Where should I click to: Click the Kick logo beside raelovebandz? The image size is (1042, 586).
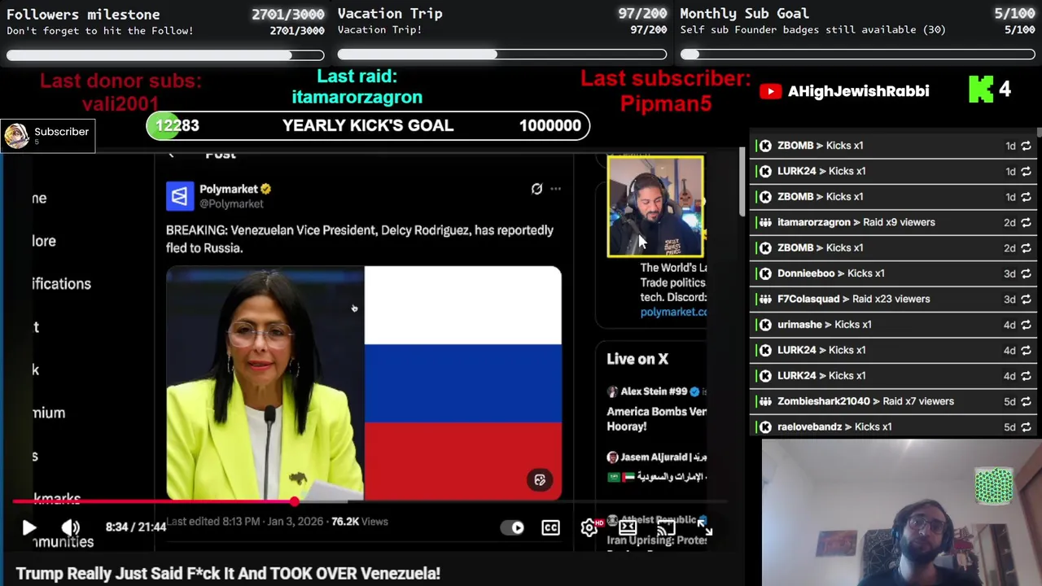[x=765, y=426]
